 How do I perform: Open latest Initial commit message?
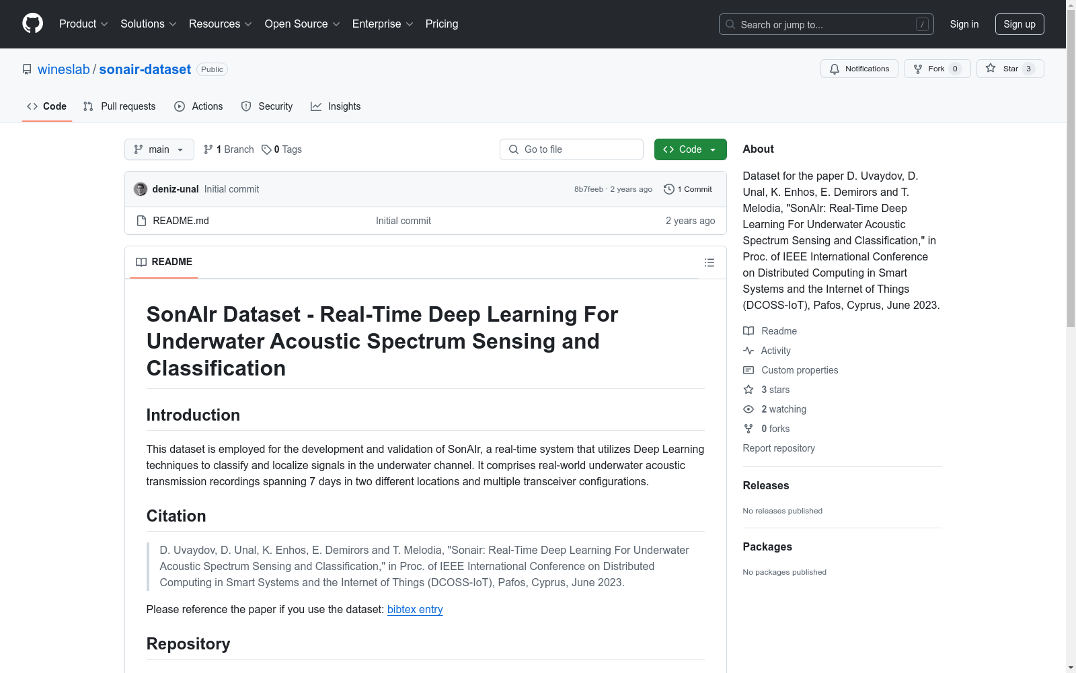231,189
